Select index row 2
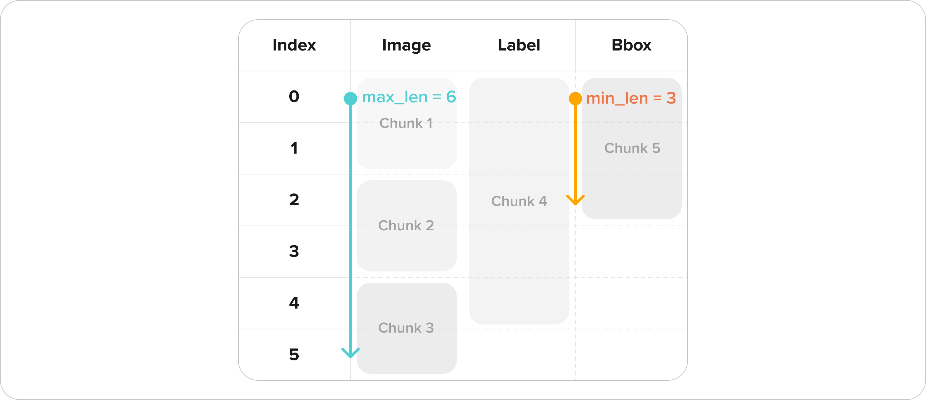 coord(294,200)
